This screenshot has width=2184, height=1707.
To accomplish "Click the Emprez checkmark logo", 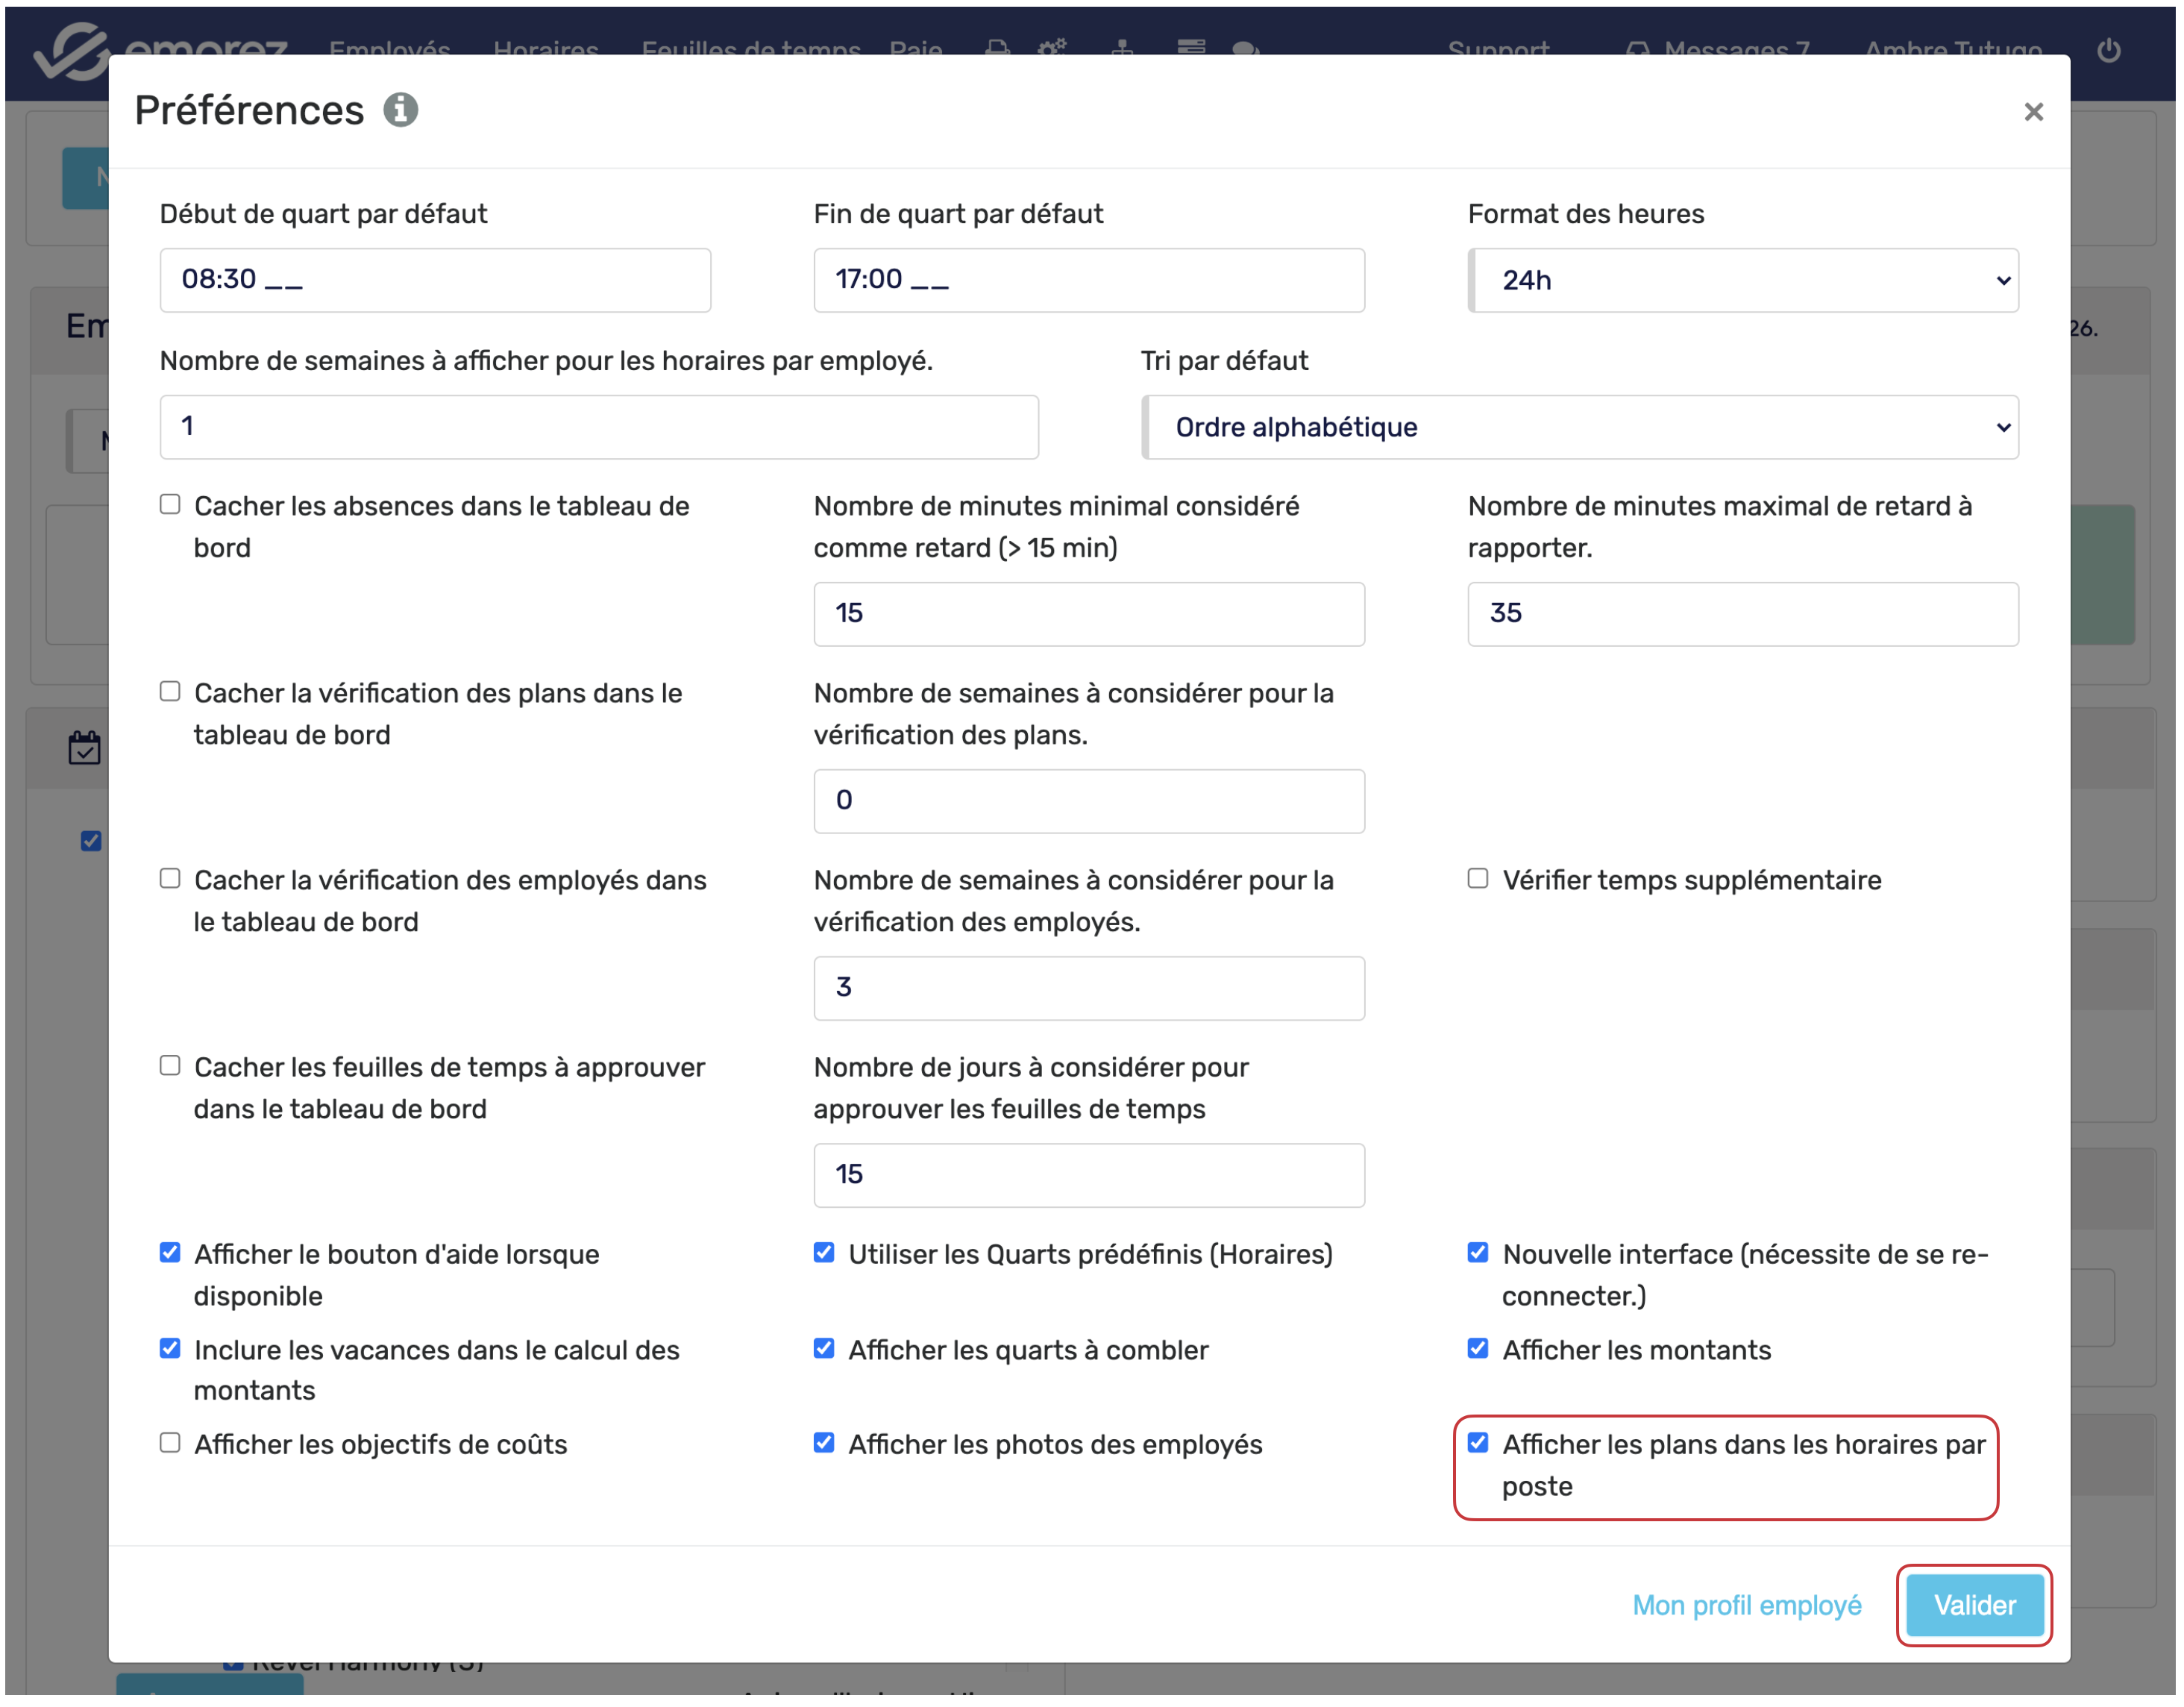I will pyautogui.click(x=70, y=50).
